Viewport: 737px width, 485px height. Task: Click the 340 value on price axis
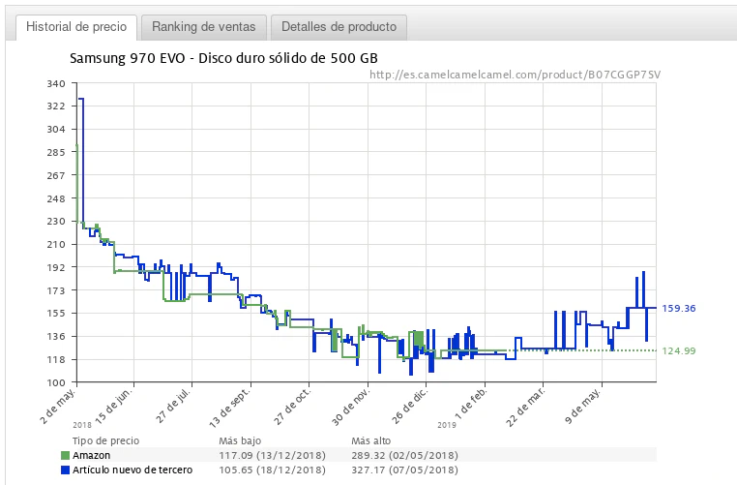coord(55,83)
